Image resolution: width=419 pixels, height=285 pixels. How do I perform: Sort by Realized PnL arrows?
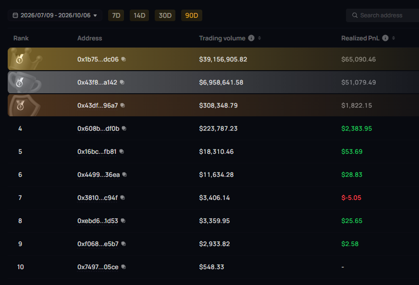(x=394, y=38)
